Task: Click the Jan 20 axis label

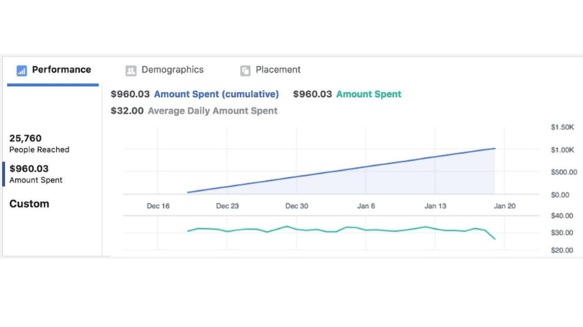Action: pyautogui.click(x=504, y=206)
